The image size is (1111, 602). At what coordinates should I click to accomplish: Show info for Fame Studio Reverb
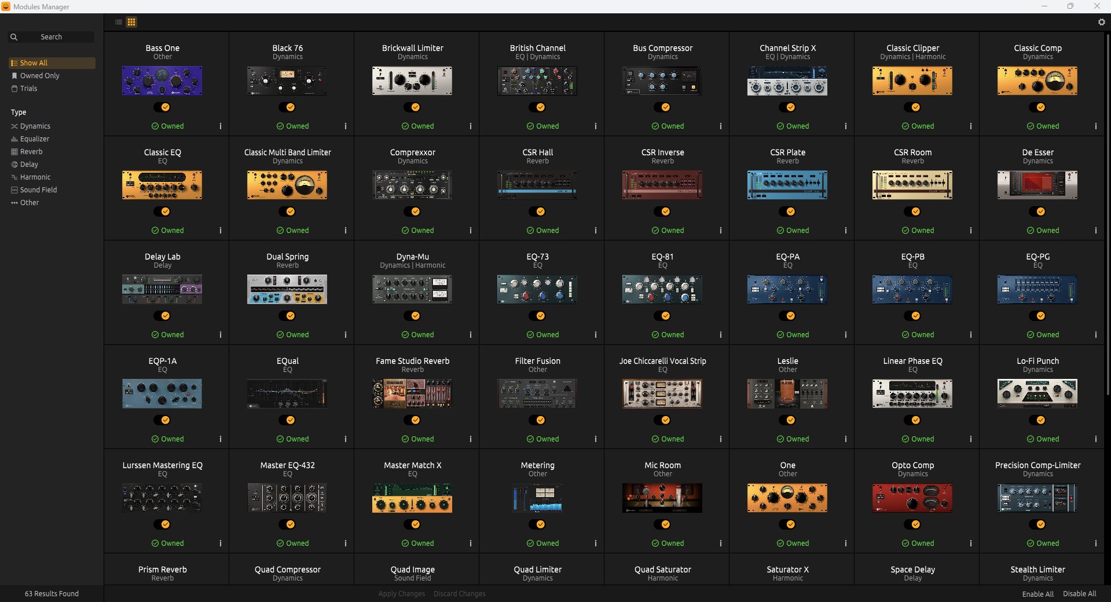471,439
